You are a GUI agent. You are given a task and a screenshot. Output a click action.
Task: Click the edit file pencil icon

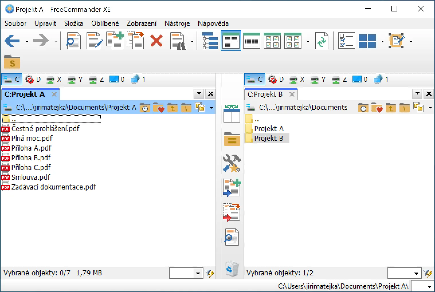tap(94, 41)
